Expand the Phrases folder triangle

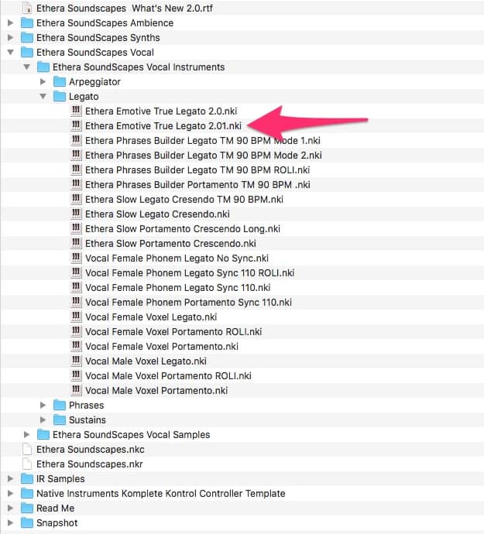pos(43,406)
